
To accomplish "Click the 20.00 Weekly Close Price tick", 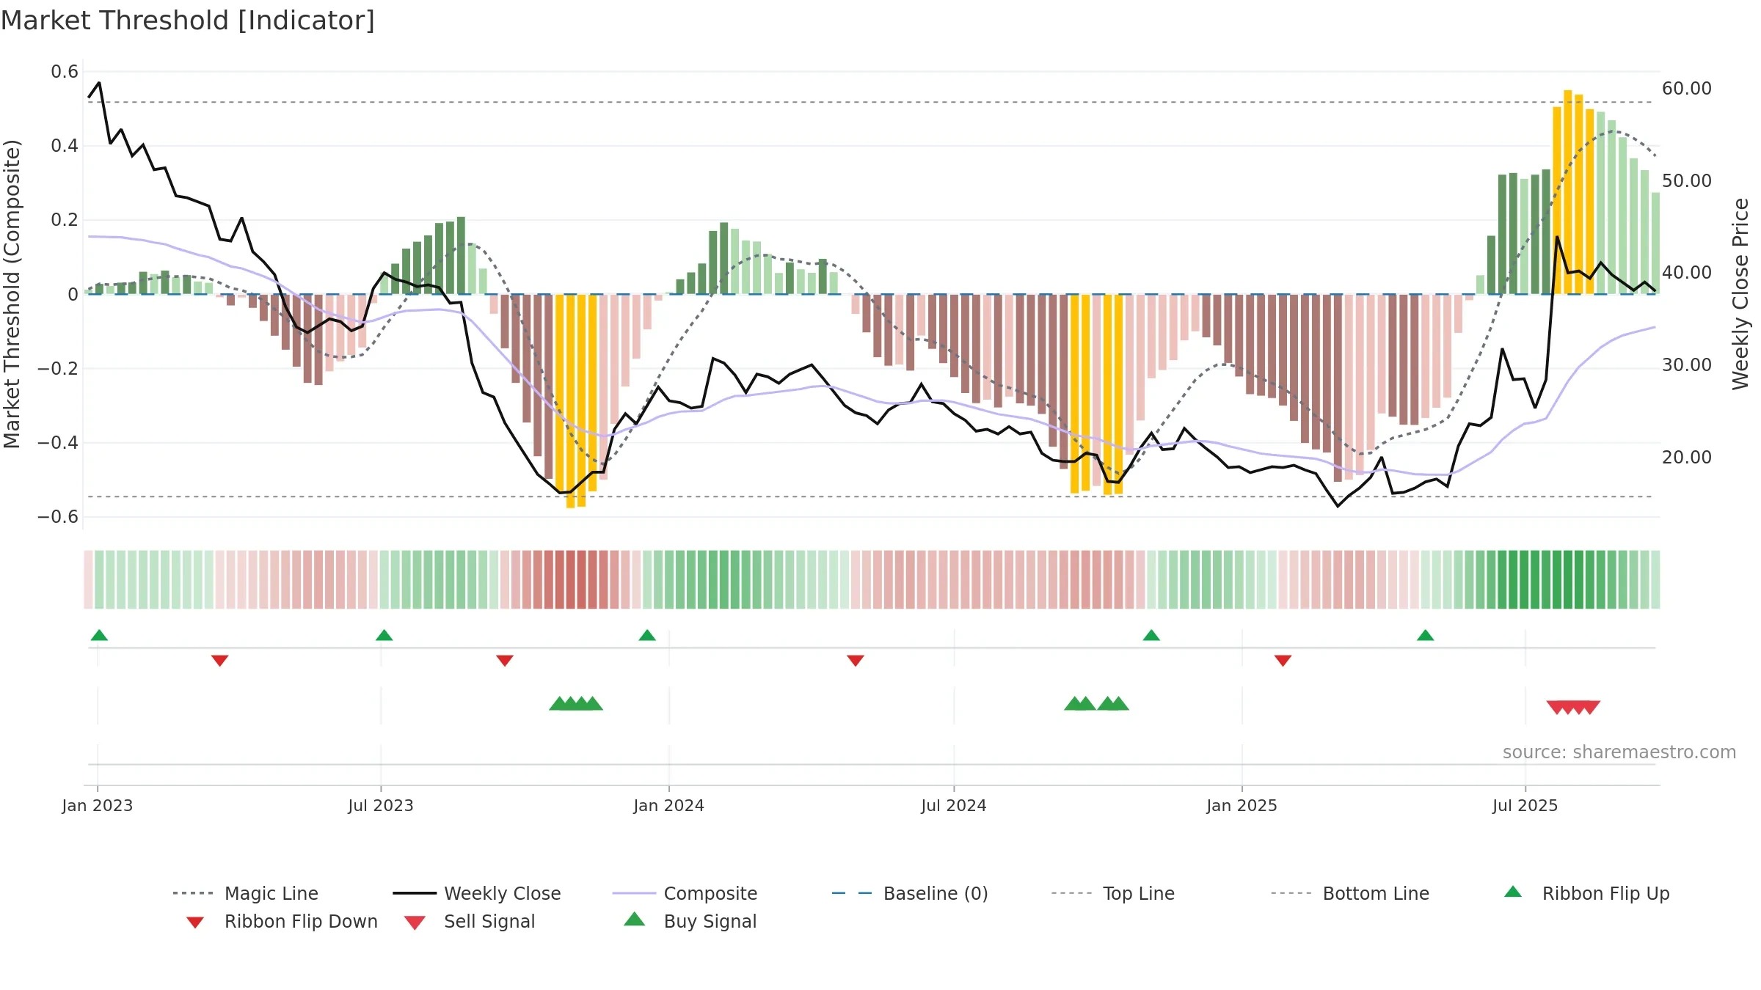I will pos(1686,458).
